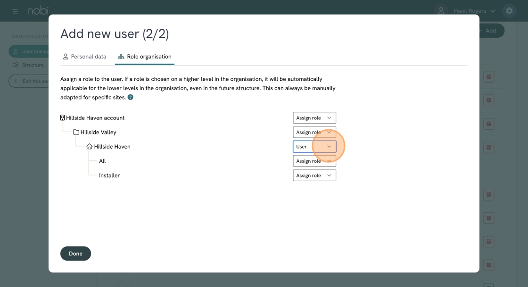Open the Assign role dropdown for All
This screenshot has width=528, height=287.
click(x=314, y=161)
